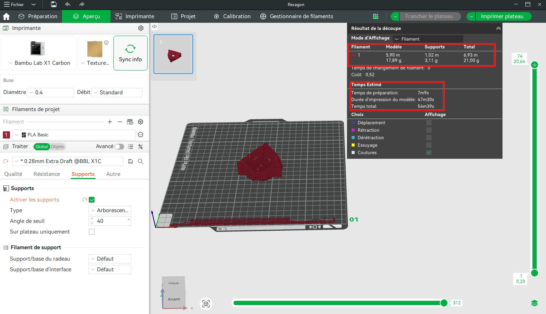The height and width of the screenshot is (314, 546).
Task: Select the Objets process scope
Action: 57,147
